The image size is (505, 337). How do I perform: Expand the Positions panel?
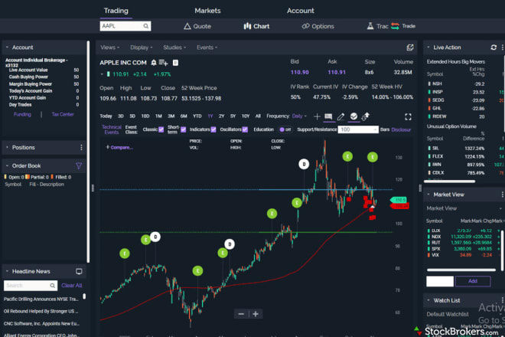coord(7,147)
